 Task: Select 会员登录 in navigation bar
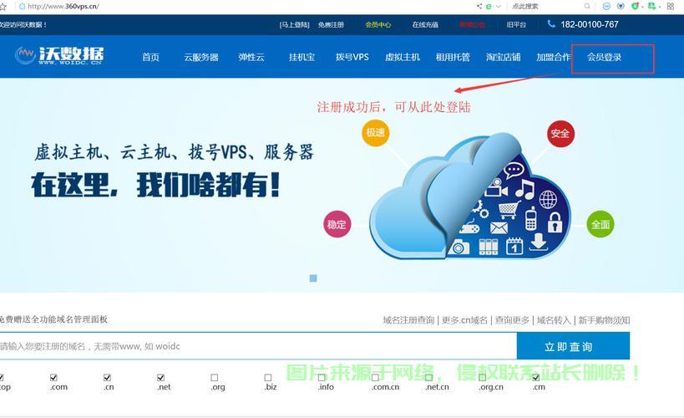point(605,58)
